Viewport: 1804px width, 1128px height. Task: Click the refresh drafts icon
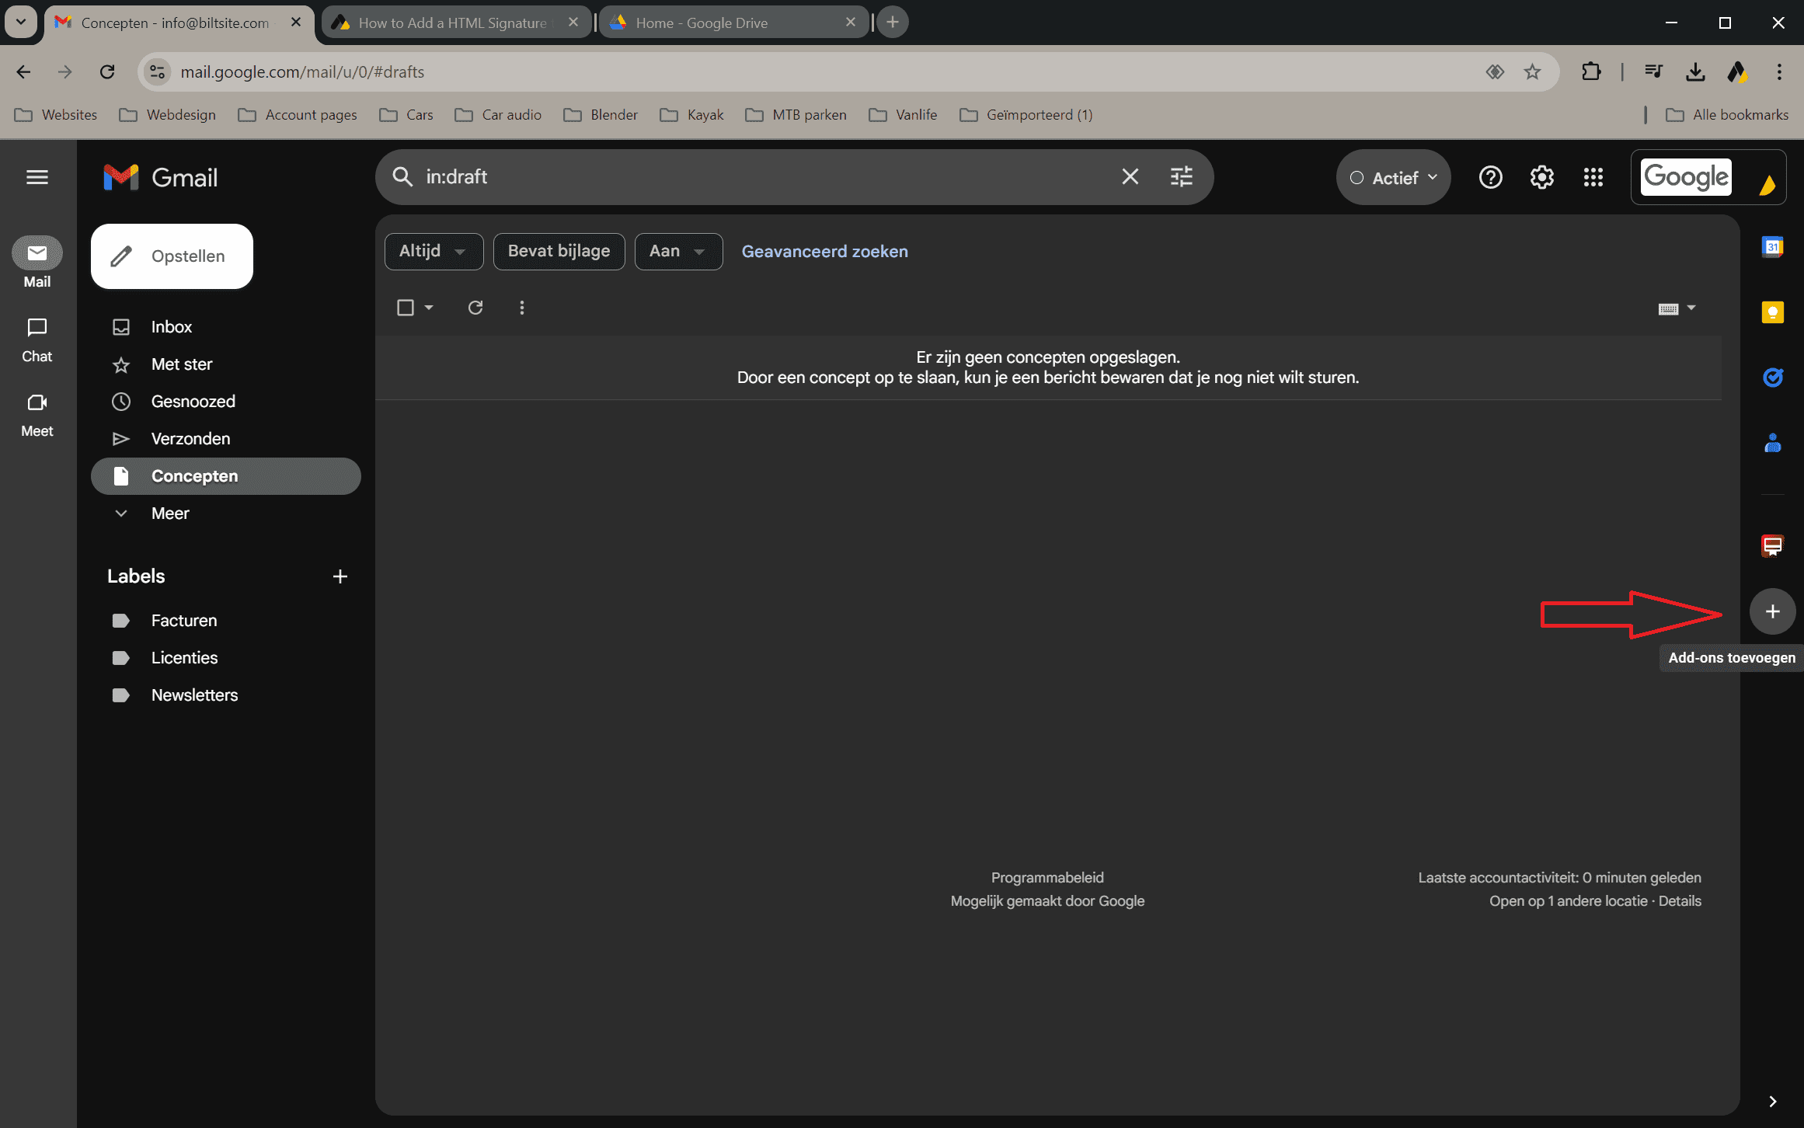pyautogui.click(x=475, y=307)
